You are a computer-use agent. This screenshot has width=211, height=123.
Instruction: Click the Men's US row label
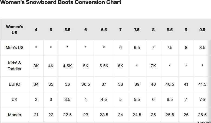click(x=15, y=48)
